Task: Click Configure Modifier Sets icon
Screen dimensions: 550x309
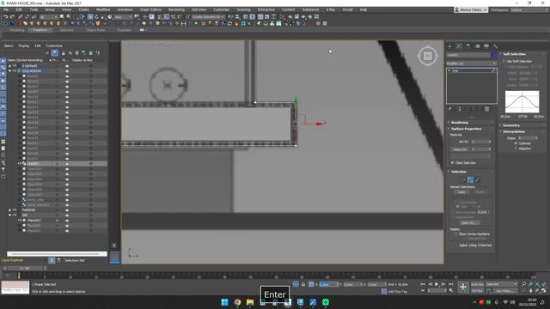Action: 487,109
